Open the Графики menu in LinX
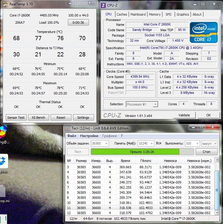The height and width of the screenshot is (224, 223). click(x=109, y=136)
